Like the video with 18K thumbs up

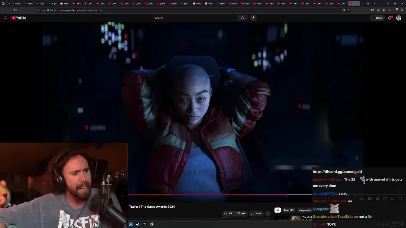(228, 213)
